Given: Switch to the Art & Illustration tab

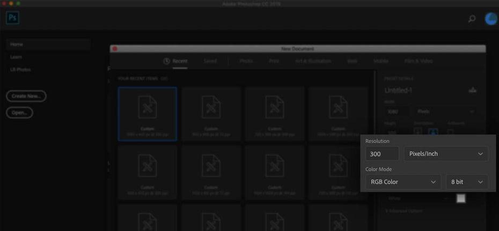Looking at the screenshot, I should [313, 61].
